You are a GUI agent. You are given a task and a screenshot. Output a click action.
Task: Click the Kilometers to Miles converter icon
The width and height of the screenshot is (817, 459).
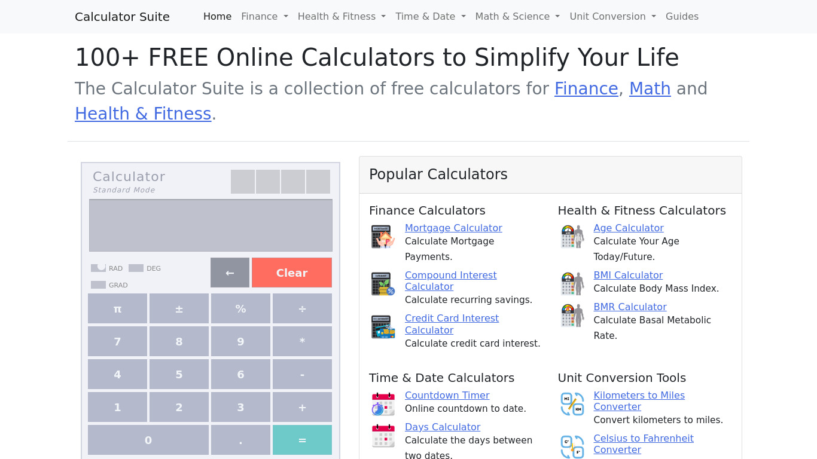coord(572,404)
